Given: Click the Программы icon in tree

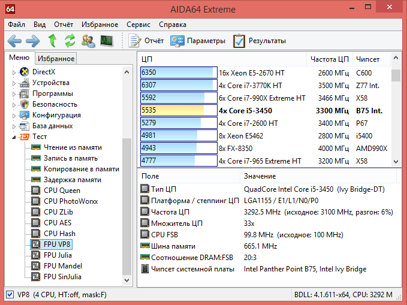Looking at the screenshot, I should pyautogui.click(x=25, y=93).
